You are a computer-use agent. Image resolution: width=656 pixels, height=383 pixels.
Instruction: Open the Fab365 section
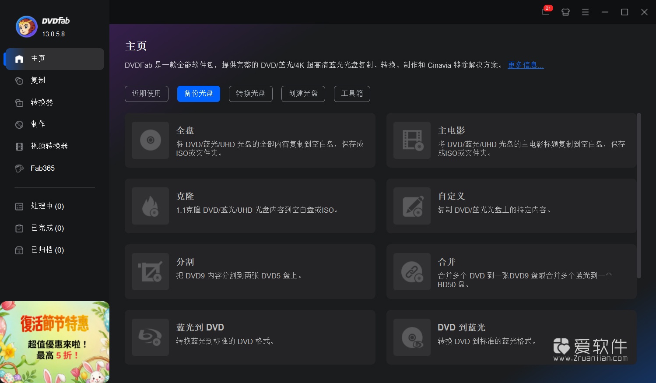coord(42,168)
